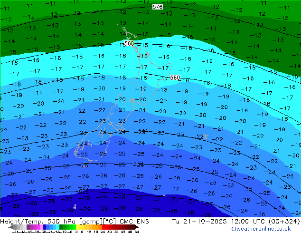Click the 536 height contour label
Viewport: 301px width, 233px height.
click(x=138, y=164)
